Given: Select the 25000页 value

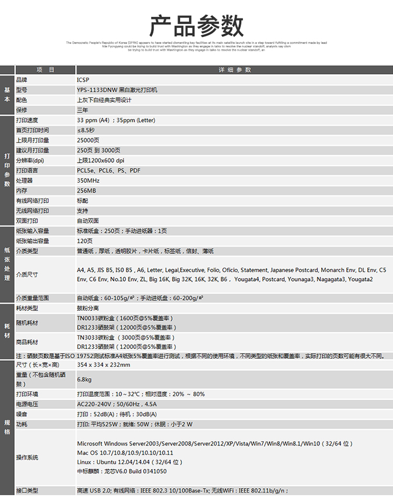Looking at the screenshot, I should click(88, 140).
